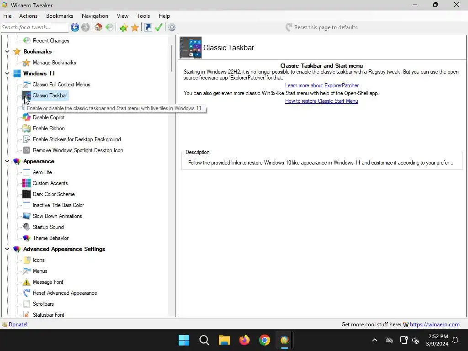Open Google Chrome from the taskbar
This screenshot has width=468, height=351.
pyautogui.click(x=265, y=340)
